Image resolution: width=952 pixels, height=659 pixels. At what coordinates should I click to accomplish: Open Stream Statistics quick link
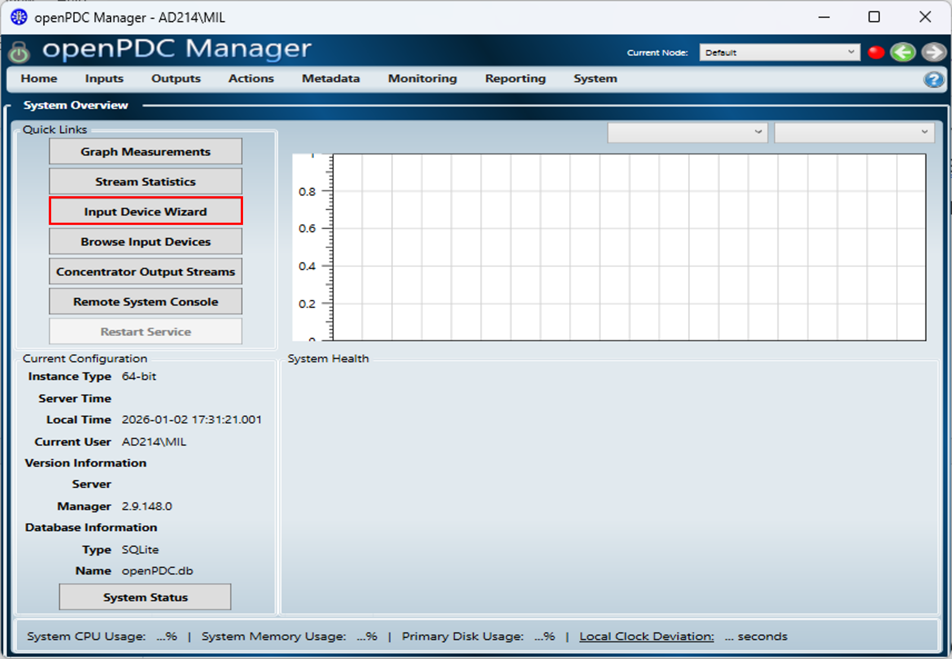[x=145, y=182]
